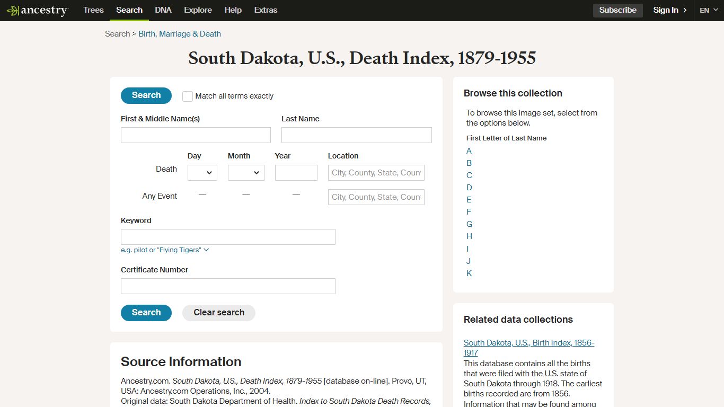This screenshot has width=724, height=407.
Task: Focus the Certificate Number field
Action: 228,286
